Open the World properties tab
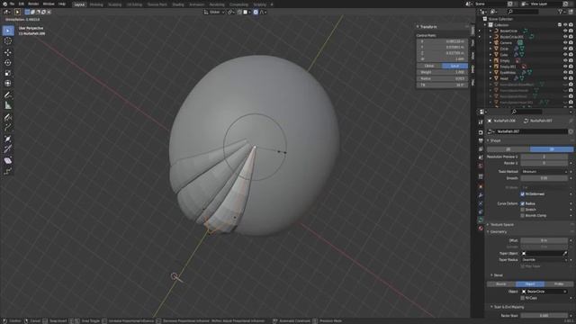The height and width of the screenshot is (324, 576). [481, 166]
